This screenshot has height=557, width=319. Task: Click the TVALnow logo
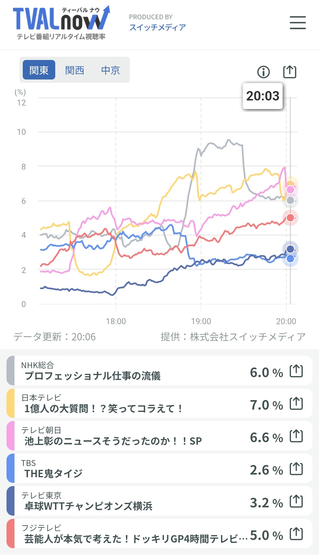61,23
